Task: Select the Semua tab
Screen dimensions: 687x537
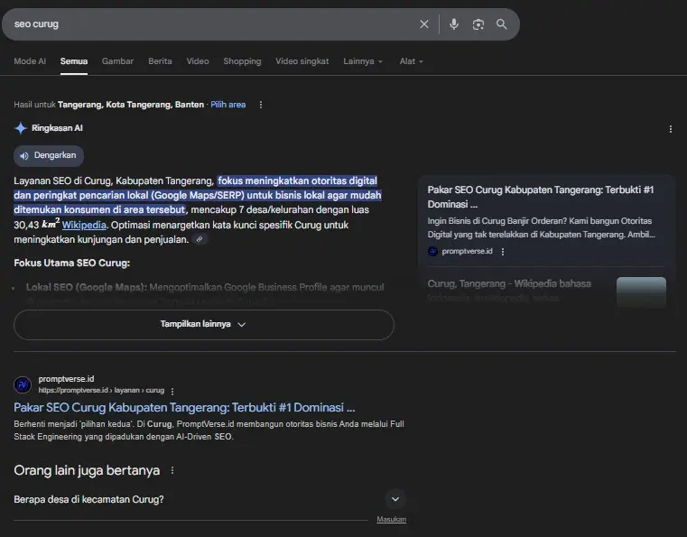Action: (x=74, y=61)
